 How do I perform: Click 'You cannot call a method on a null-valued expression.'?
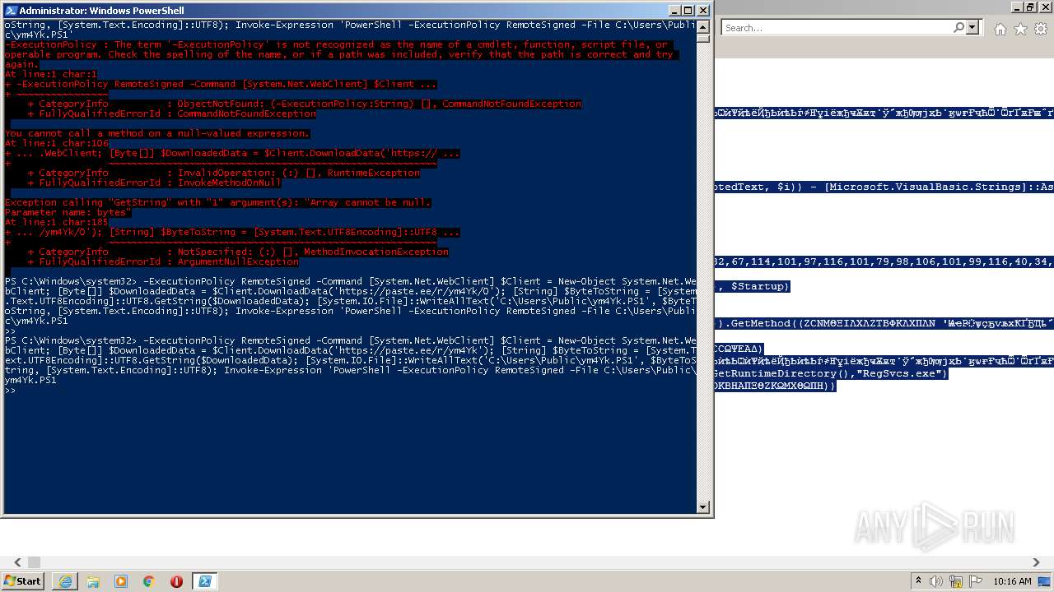point(157,133)
